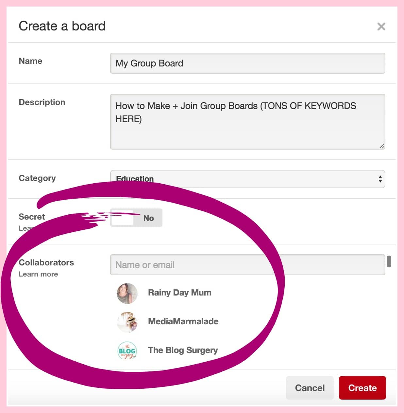
Task: Select Rainy Day Mum as collaborator
Action: [179, 293]
